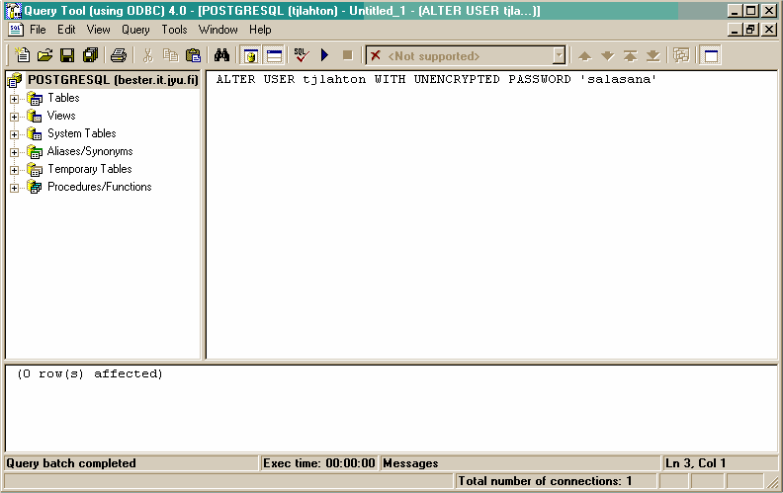Expand the Procedures/Functions node
The image size is (783, 493).
15,188
